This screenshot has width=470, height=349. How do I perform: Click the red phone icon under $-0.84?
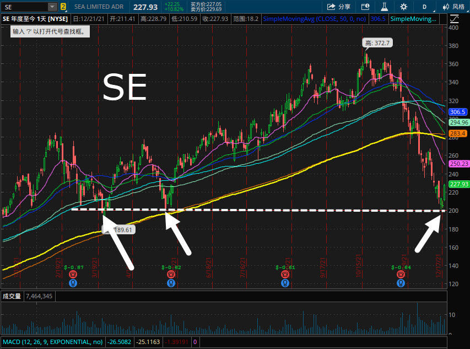coord(401,274)
